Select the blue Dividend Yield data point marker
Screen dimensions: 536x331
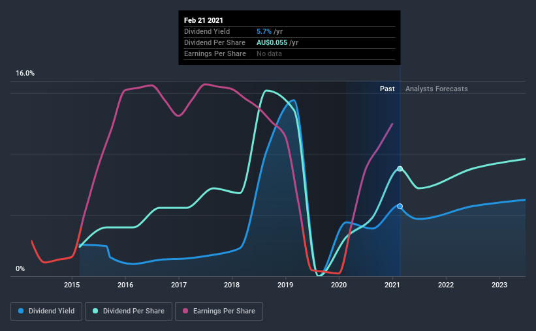click(400, 206)
